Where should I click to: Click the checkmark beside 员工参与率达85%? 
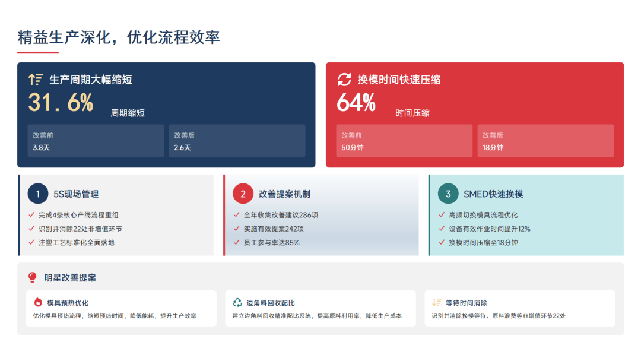[x=237, y=242]
